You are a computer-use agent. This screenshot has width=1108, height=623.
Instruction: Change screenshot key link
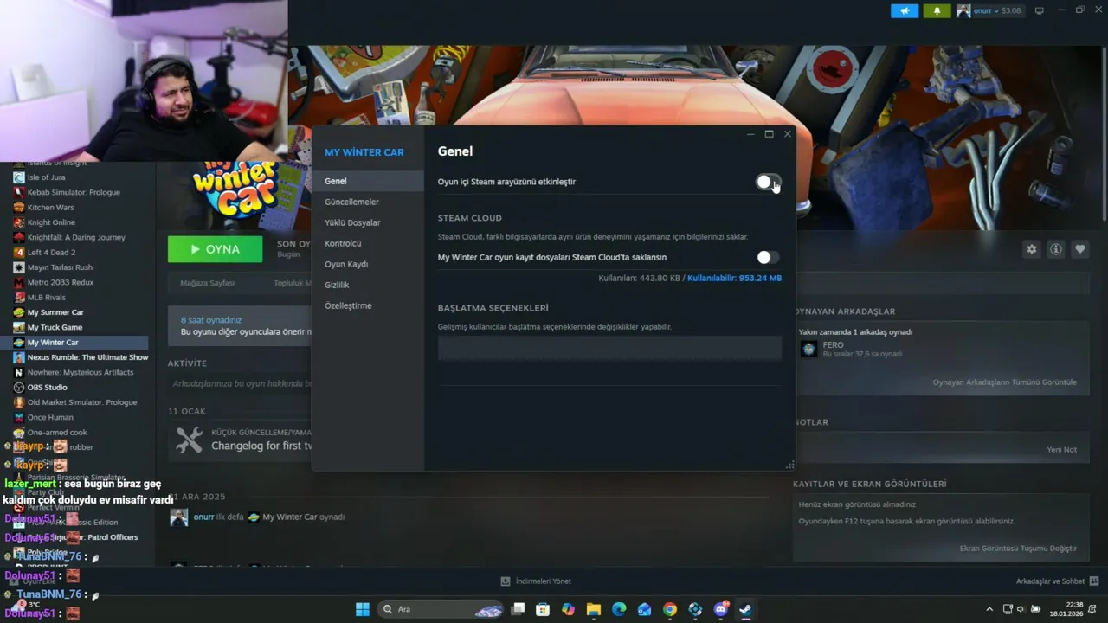click(x=1018, y=549)
